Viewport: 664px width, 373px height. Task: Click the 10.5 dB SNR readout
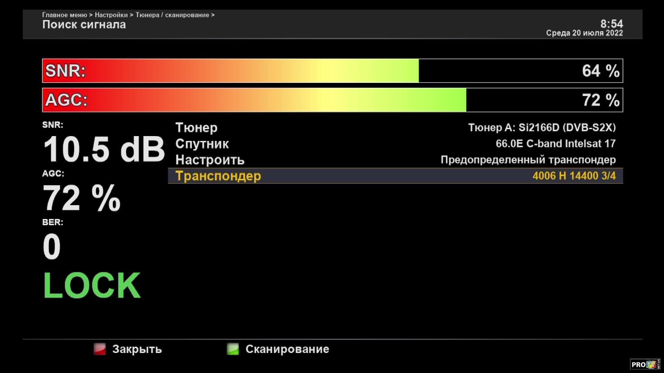pyautogui.click(x=103, y=150)
